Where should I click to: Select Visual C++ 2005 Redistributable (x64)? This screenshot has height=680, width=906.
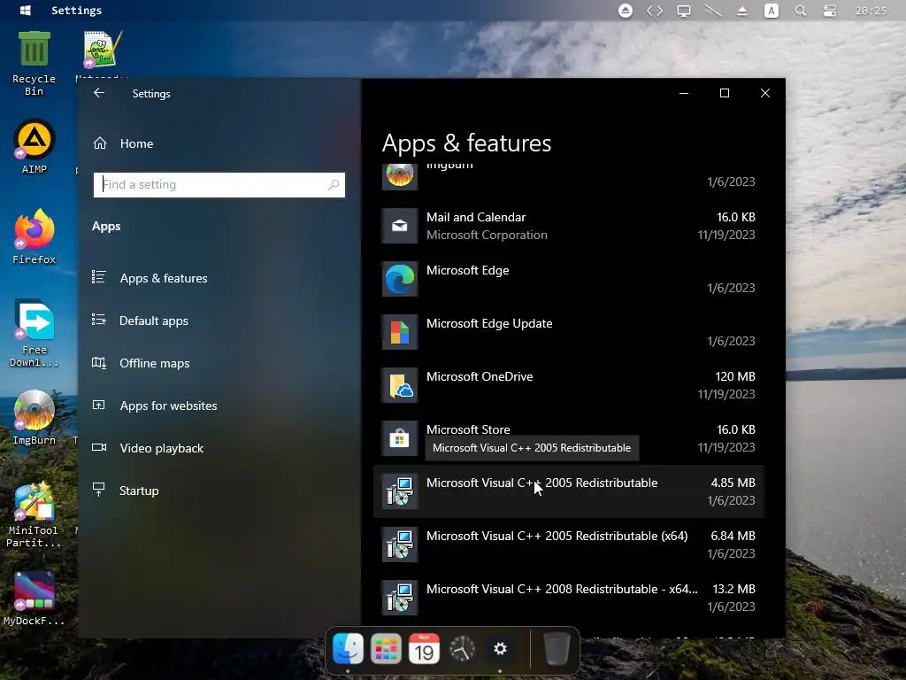[x=569, y=545]
